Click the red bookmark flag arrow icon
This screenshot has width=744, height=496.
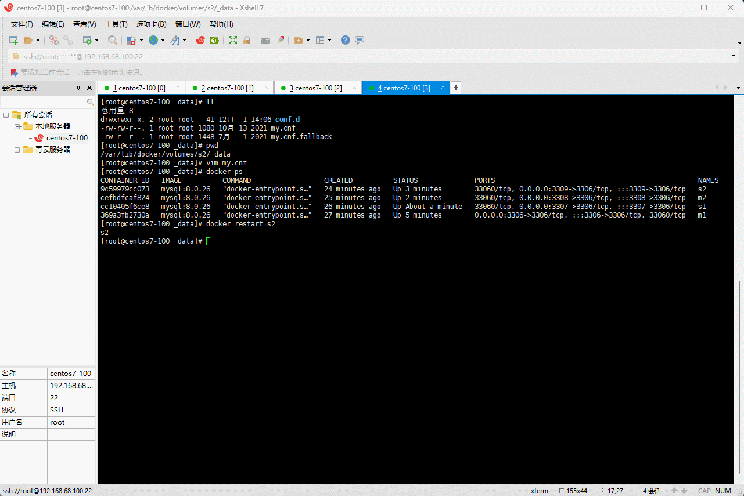click(x=14, y=72)
